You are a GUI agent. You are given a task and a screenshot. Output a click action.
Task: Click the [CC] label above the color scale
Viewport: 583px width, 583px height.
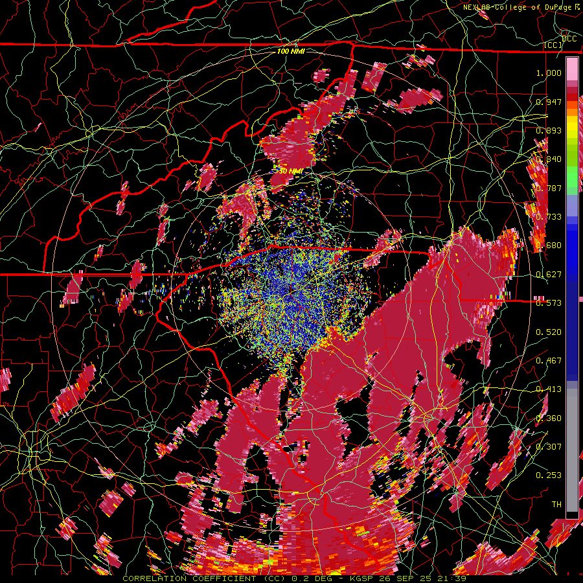553,45
